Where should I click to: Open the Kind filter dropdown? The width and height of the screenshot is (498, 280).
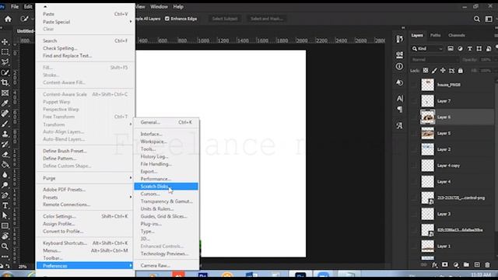click(427, 48)
